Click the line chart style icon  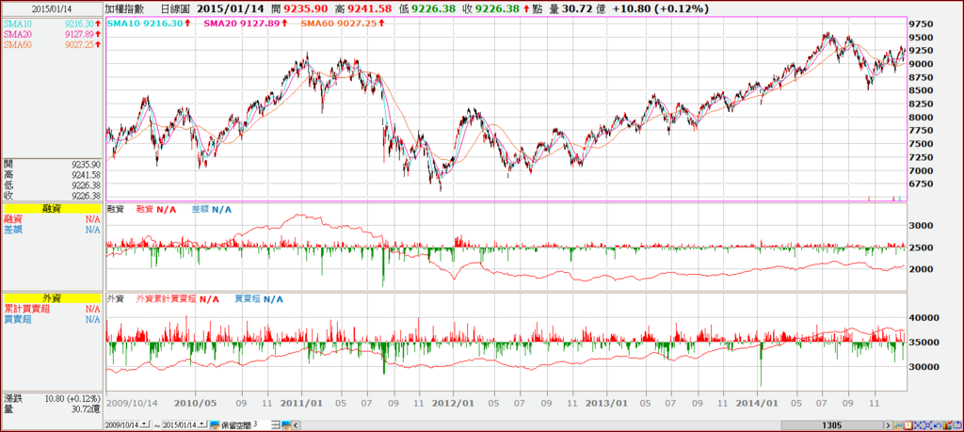(x=899, y=425)
